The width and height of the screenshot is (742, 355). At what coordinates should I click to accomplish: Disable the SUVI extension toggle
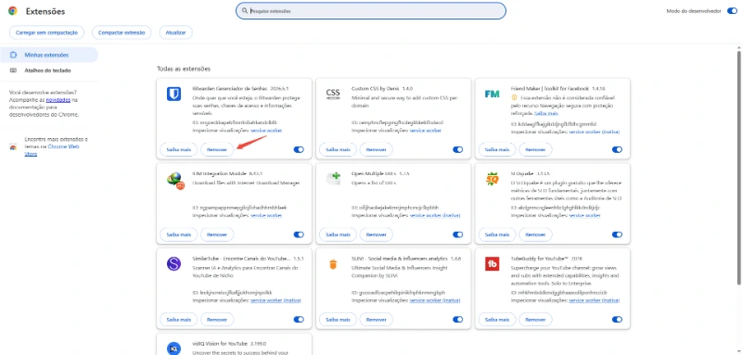coord(457,320)
